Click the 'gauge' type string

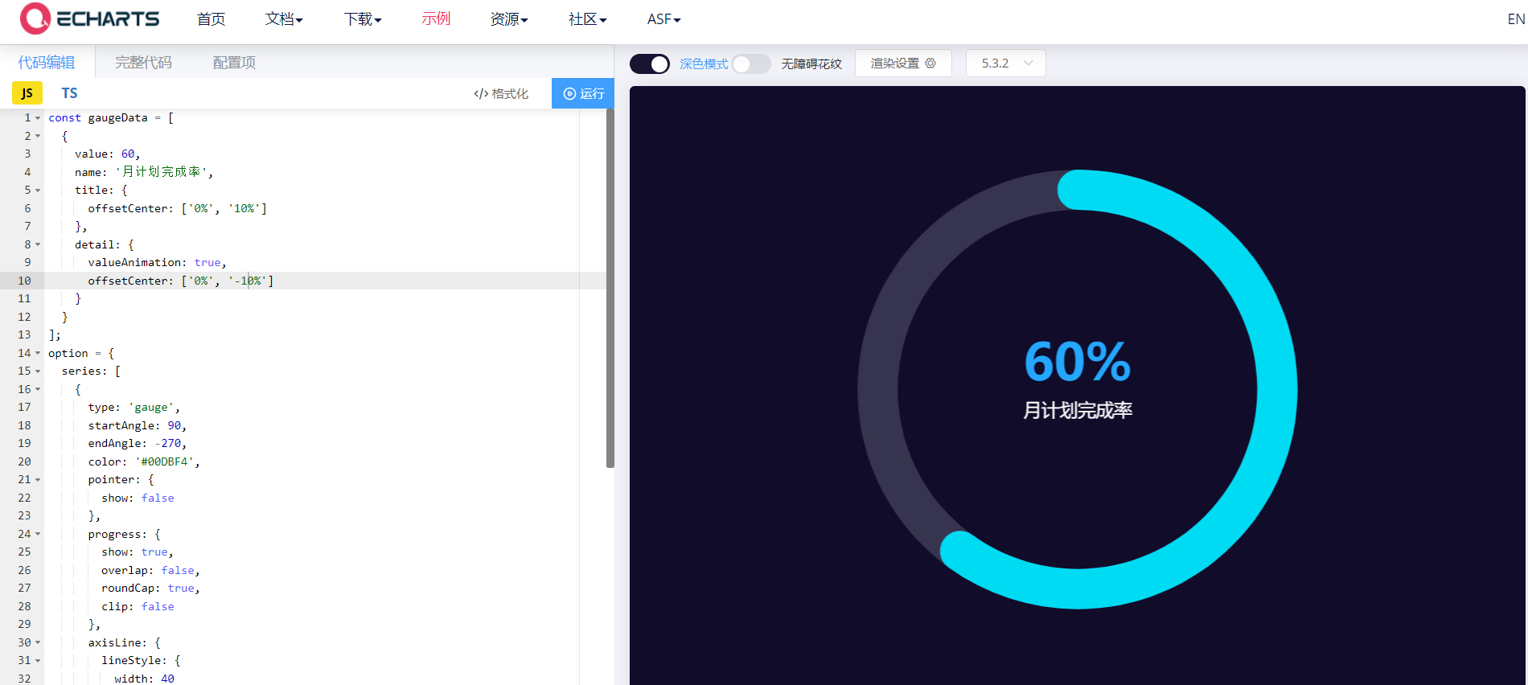pyautogui.click(x=151, y=408)
